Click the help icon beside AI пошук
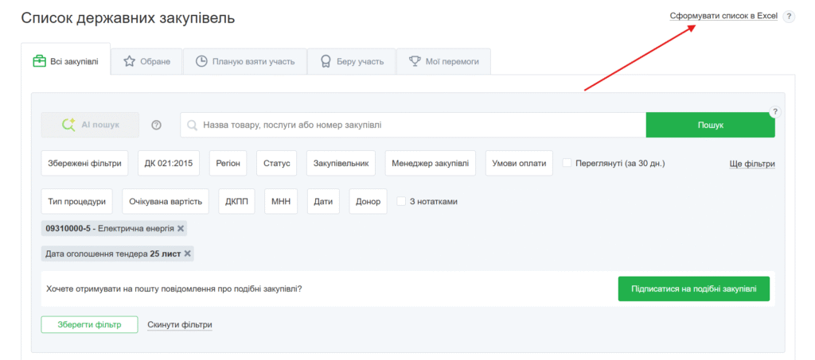The height and width of the screenshot is (360, 815). [x=156, y=125]
